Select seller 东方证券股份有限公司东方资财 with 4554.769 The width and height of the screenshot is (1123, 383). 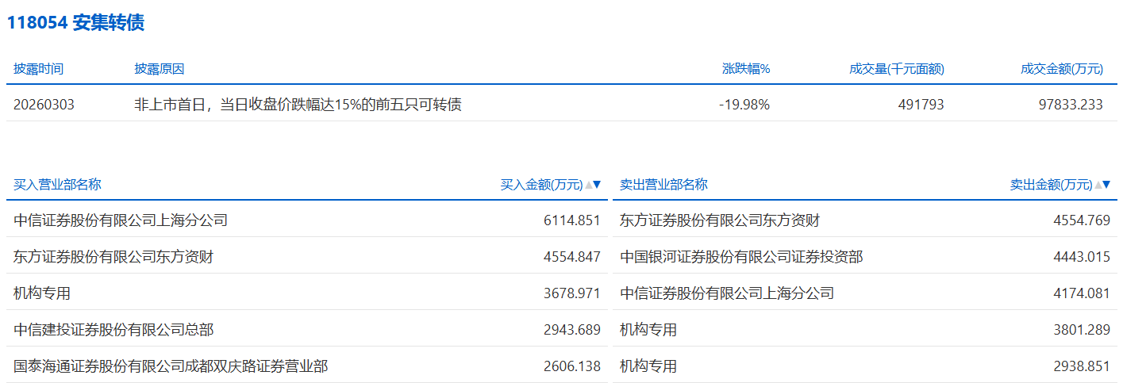(720, 220)
